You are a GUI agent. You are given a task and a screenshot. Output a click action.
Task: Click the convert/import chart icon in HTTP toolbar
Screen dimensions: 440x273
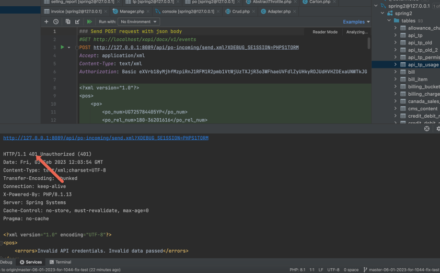77,21
